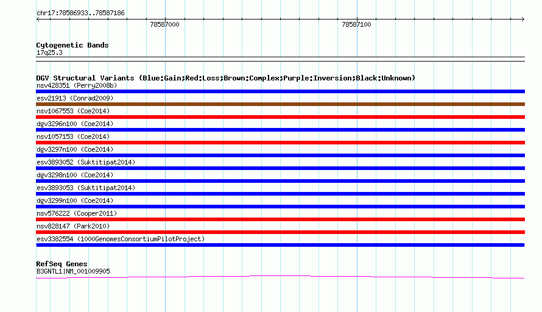This screenshot has height=312, width=542.
Task: Click the esv3893053 (Suktitipat2014) label
Action: pyautogui.click(x=86, y=188)
